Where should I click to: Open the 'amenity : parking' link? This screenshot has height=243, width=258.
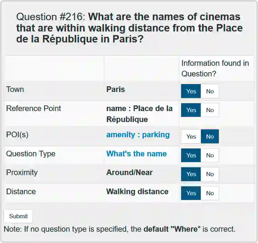click(x=138, y=135)
